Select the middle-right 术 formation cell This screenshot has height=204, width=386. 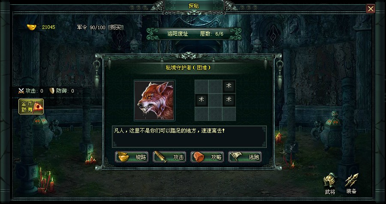pos(229,100)
